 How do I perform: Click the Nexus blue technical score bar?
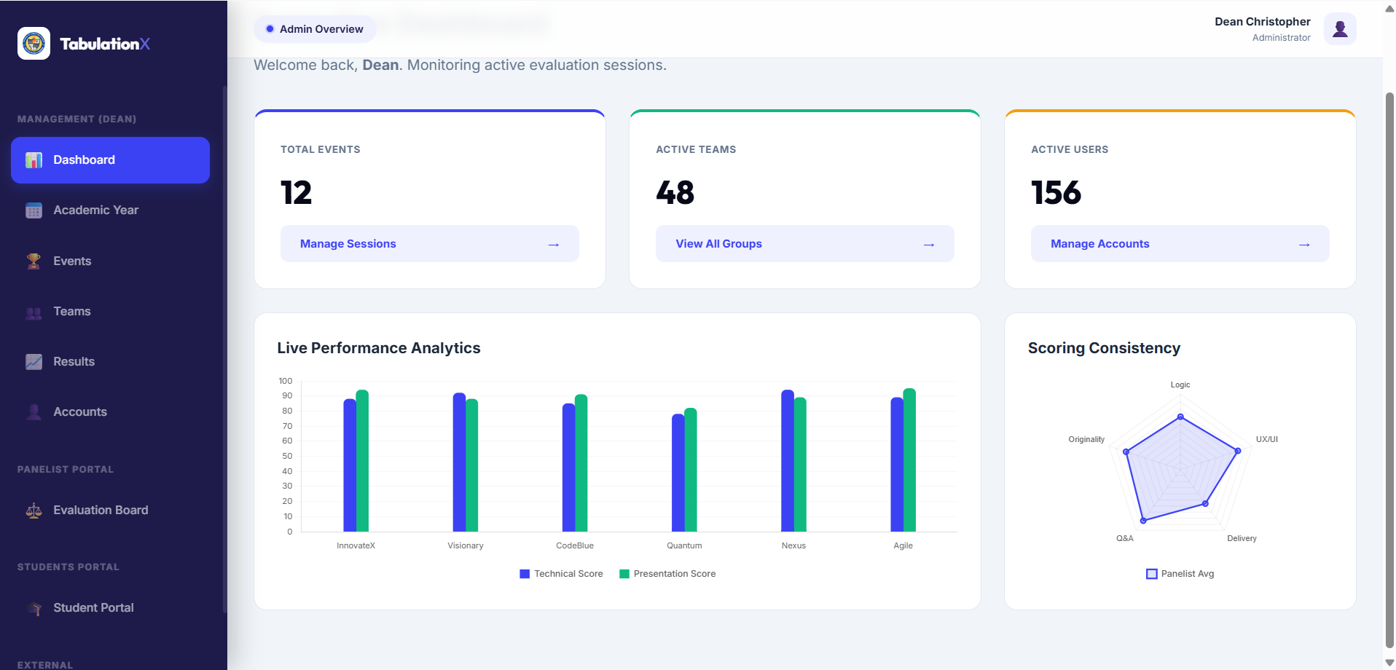click(788, 461)
